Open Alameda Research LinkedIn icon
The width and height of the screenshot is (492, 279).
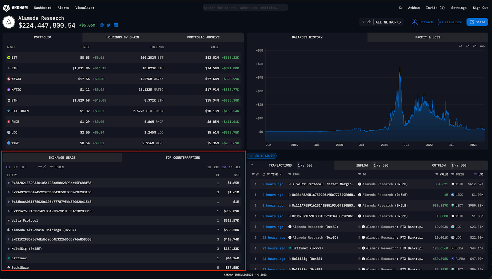click(x=116, y=25)
